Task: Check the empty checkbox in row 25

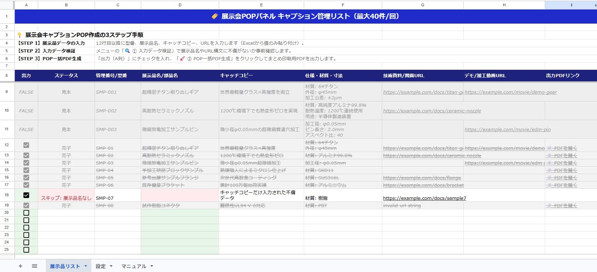Action: point(26,250)
